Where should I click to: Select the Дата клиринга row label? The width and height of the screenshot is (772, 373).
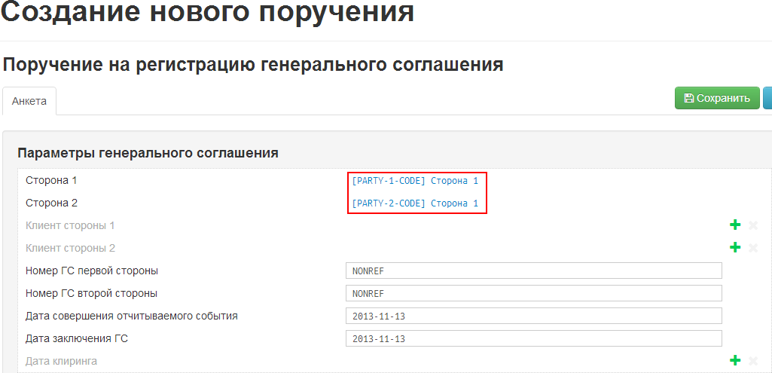click(61, 361)
